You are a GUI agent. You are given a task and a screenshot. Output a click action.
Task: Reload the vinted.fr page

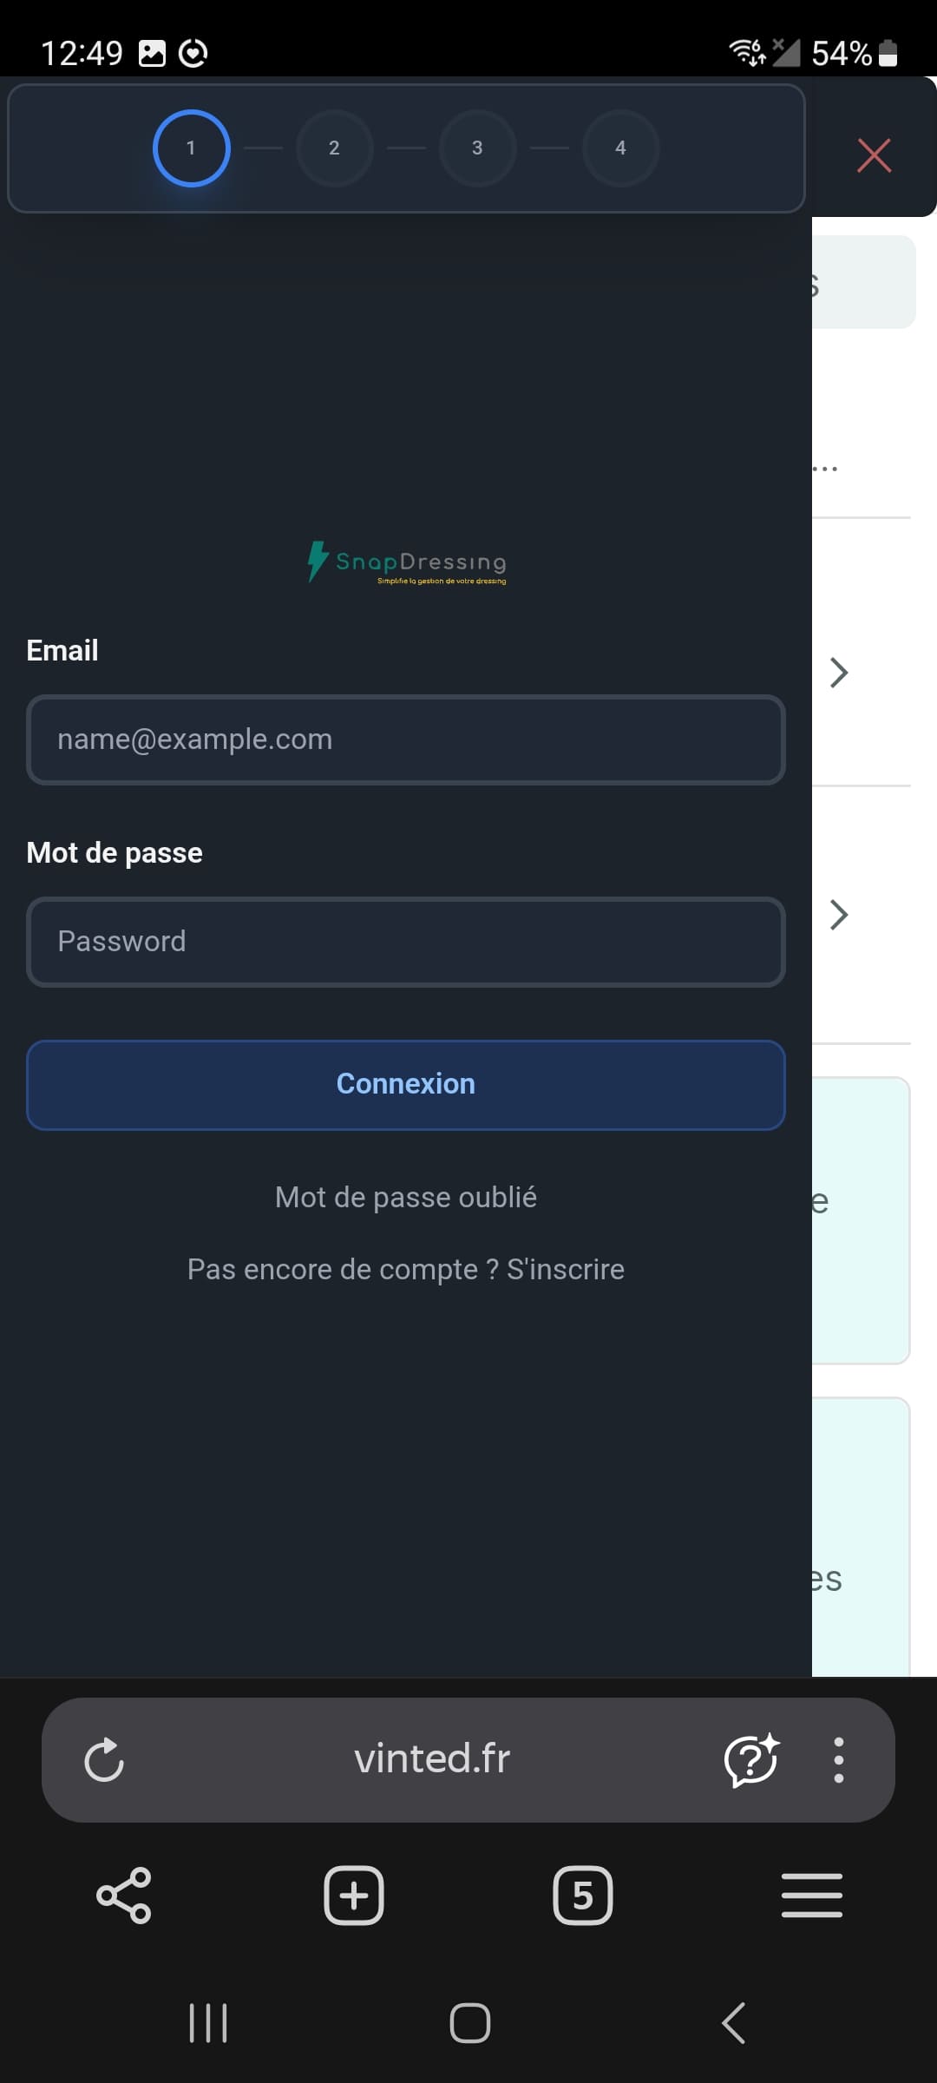coord(105,1758)
